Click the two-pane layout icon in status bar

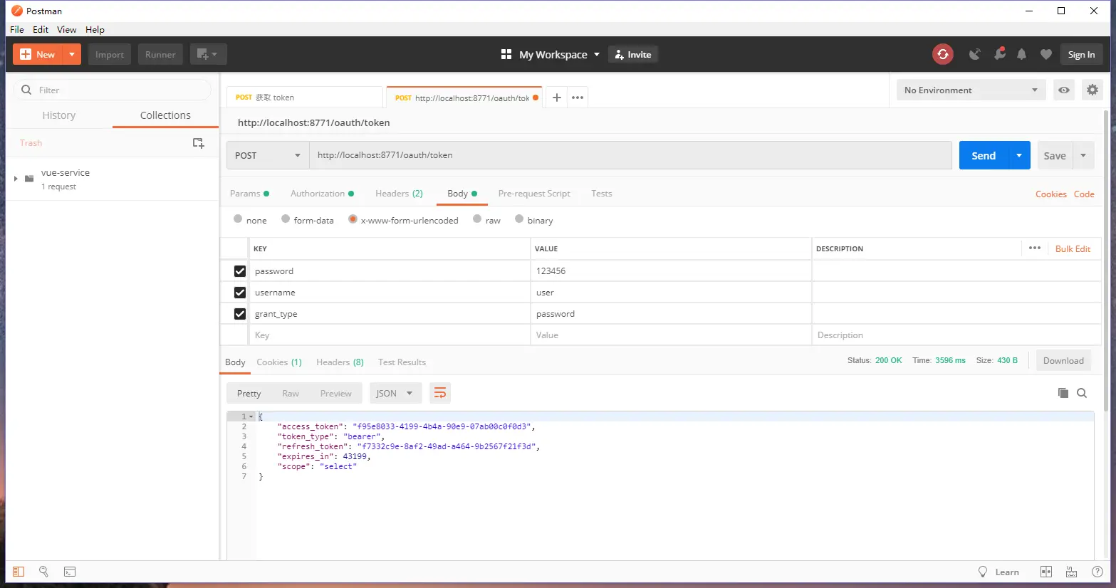coord(1046,572)
